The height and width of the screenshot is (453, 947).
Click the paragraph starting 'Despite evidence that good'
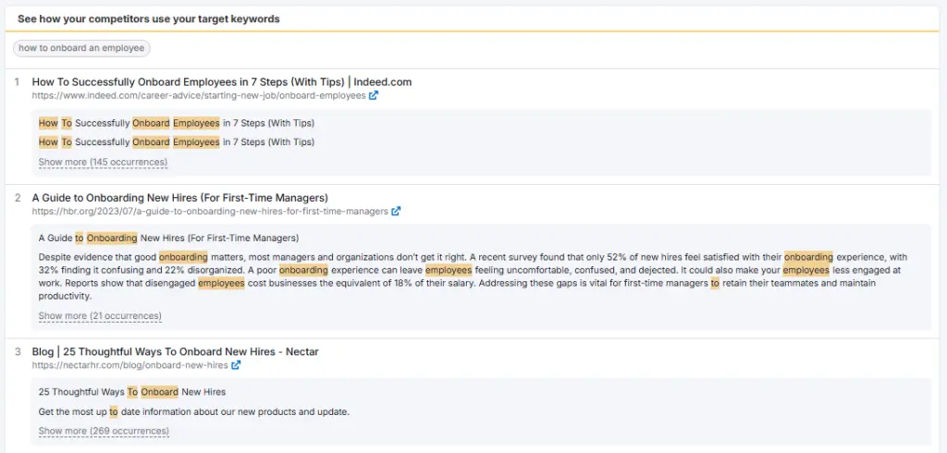(472, 276)
